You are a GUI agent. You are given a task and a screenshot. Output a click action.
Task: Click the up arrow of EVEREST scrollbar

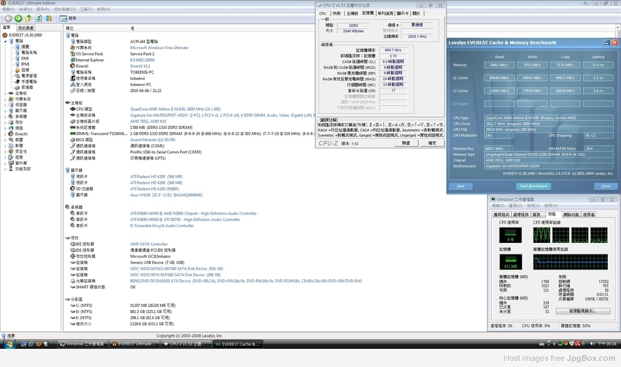coord(618,28)
